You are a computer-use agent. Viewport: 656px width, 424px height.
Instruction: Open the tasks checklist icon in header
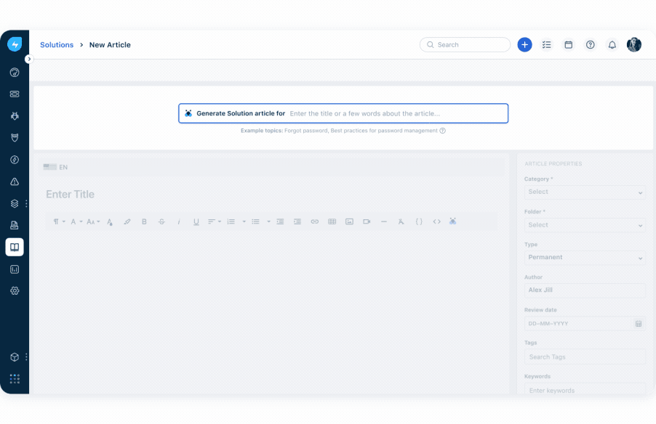click(x=546, y=45)
